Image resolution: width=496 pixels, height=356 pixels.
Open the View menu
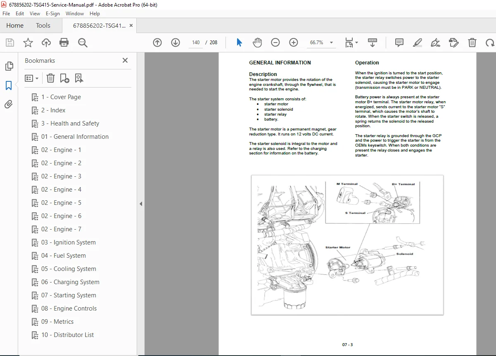point(35,14)
